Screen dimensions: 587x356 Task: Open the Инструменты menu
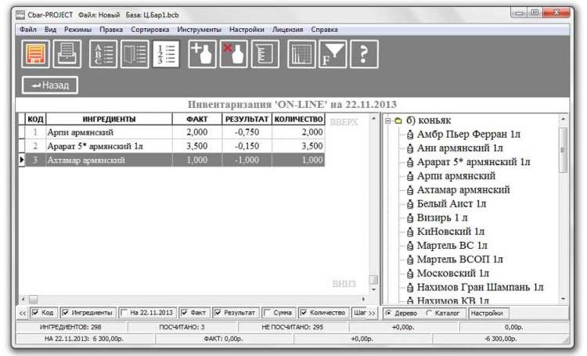199,30
